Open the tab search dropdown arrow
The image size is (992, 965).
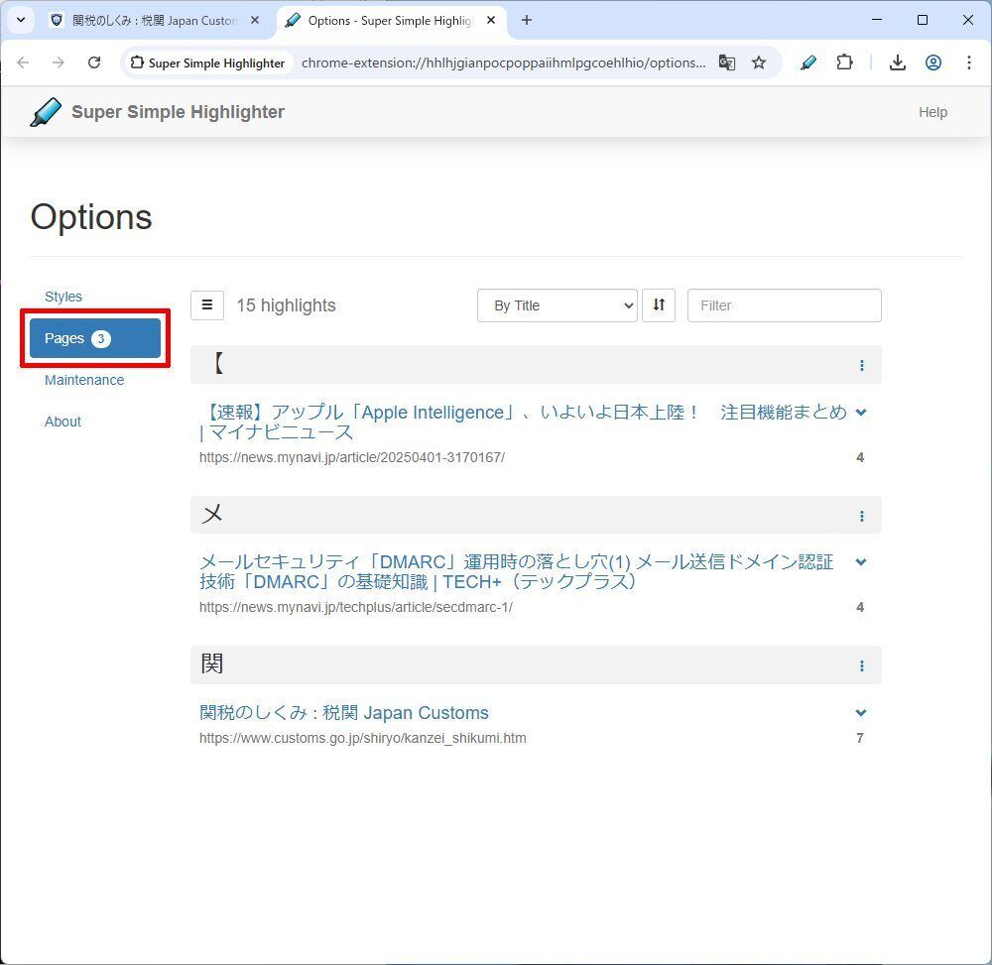coord(21,20)
